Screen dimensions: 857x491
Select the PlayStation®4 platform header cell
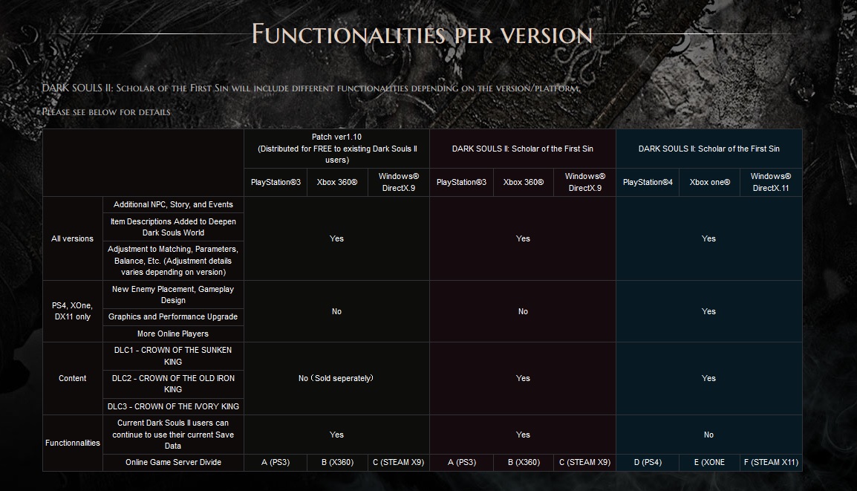pos(647,183)
